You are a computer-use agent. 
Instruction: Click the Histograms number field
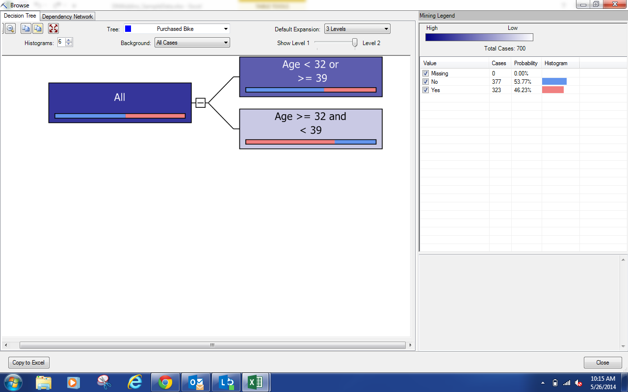click(x=61, y=42)
